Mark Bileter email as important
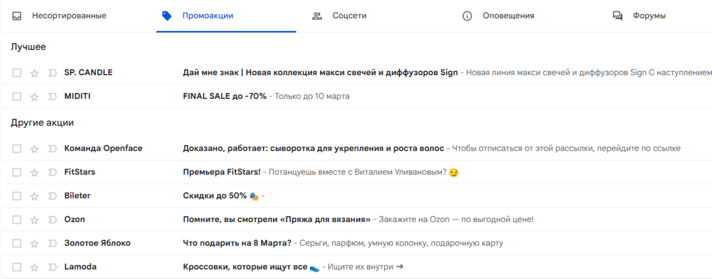 (x=52, y=196)
